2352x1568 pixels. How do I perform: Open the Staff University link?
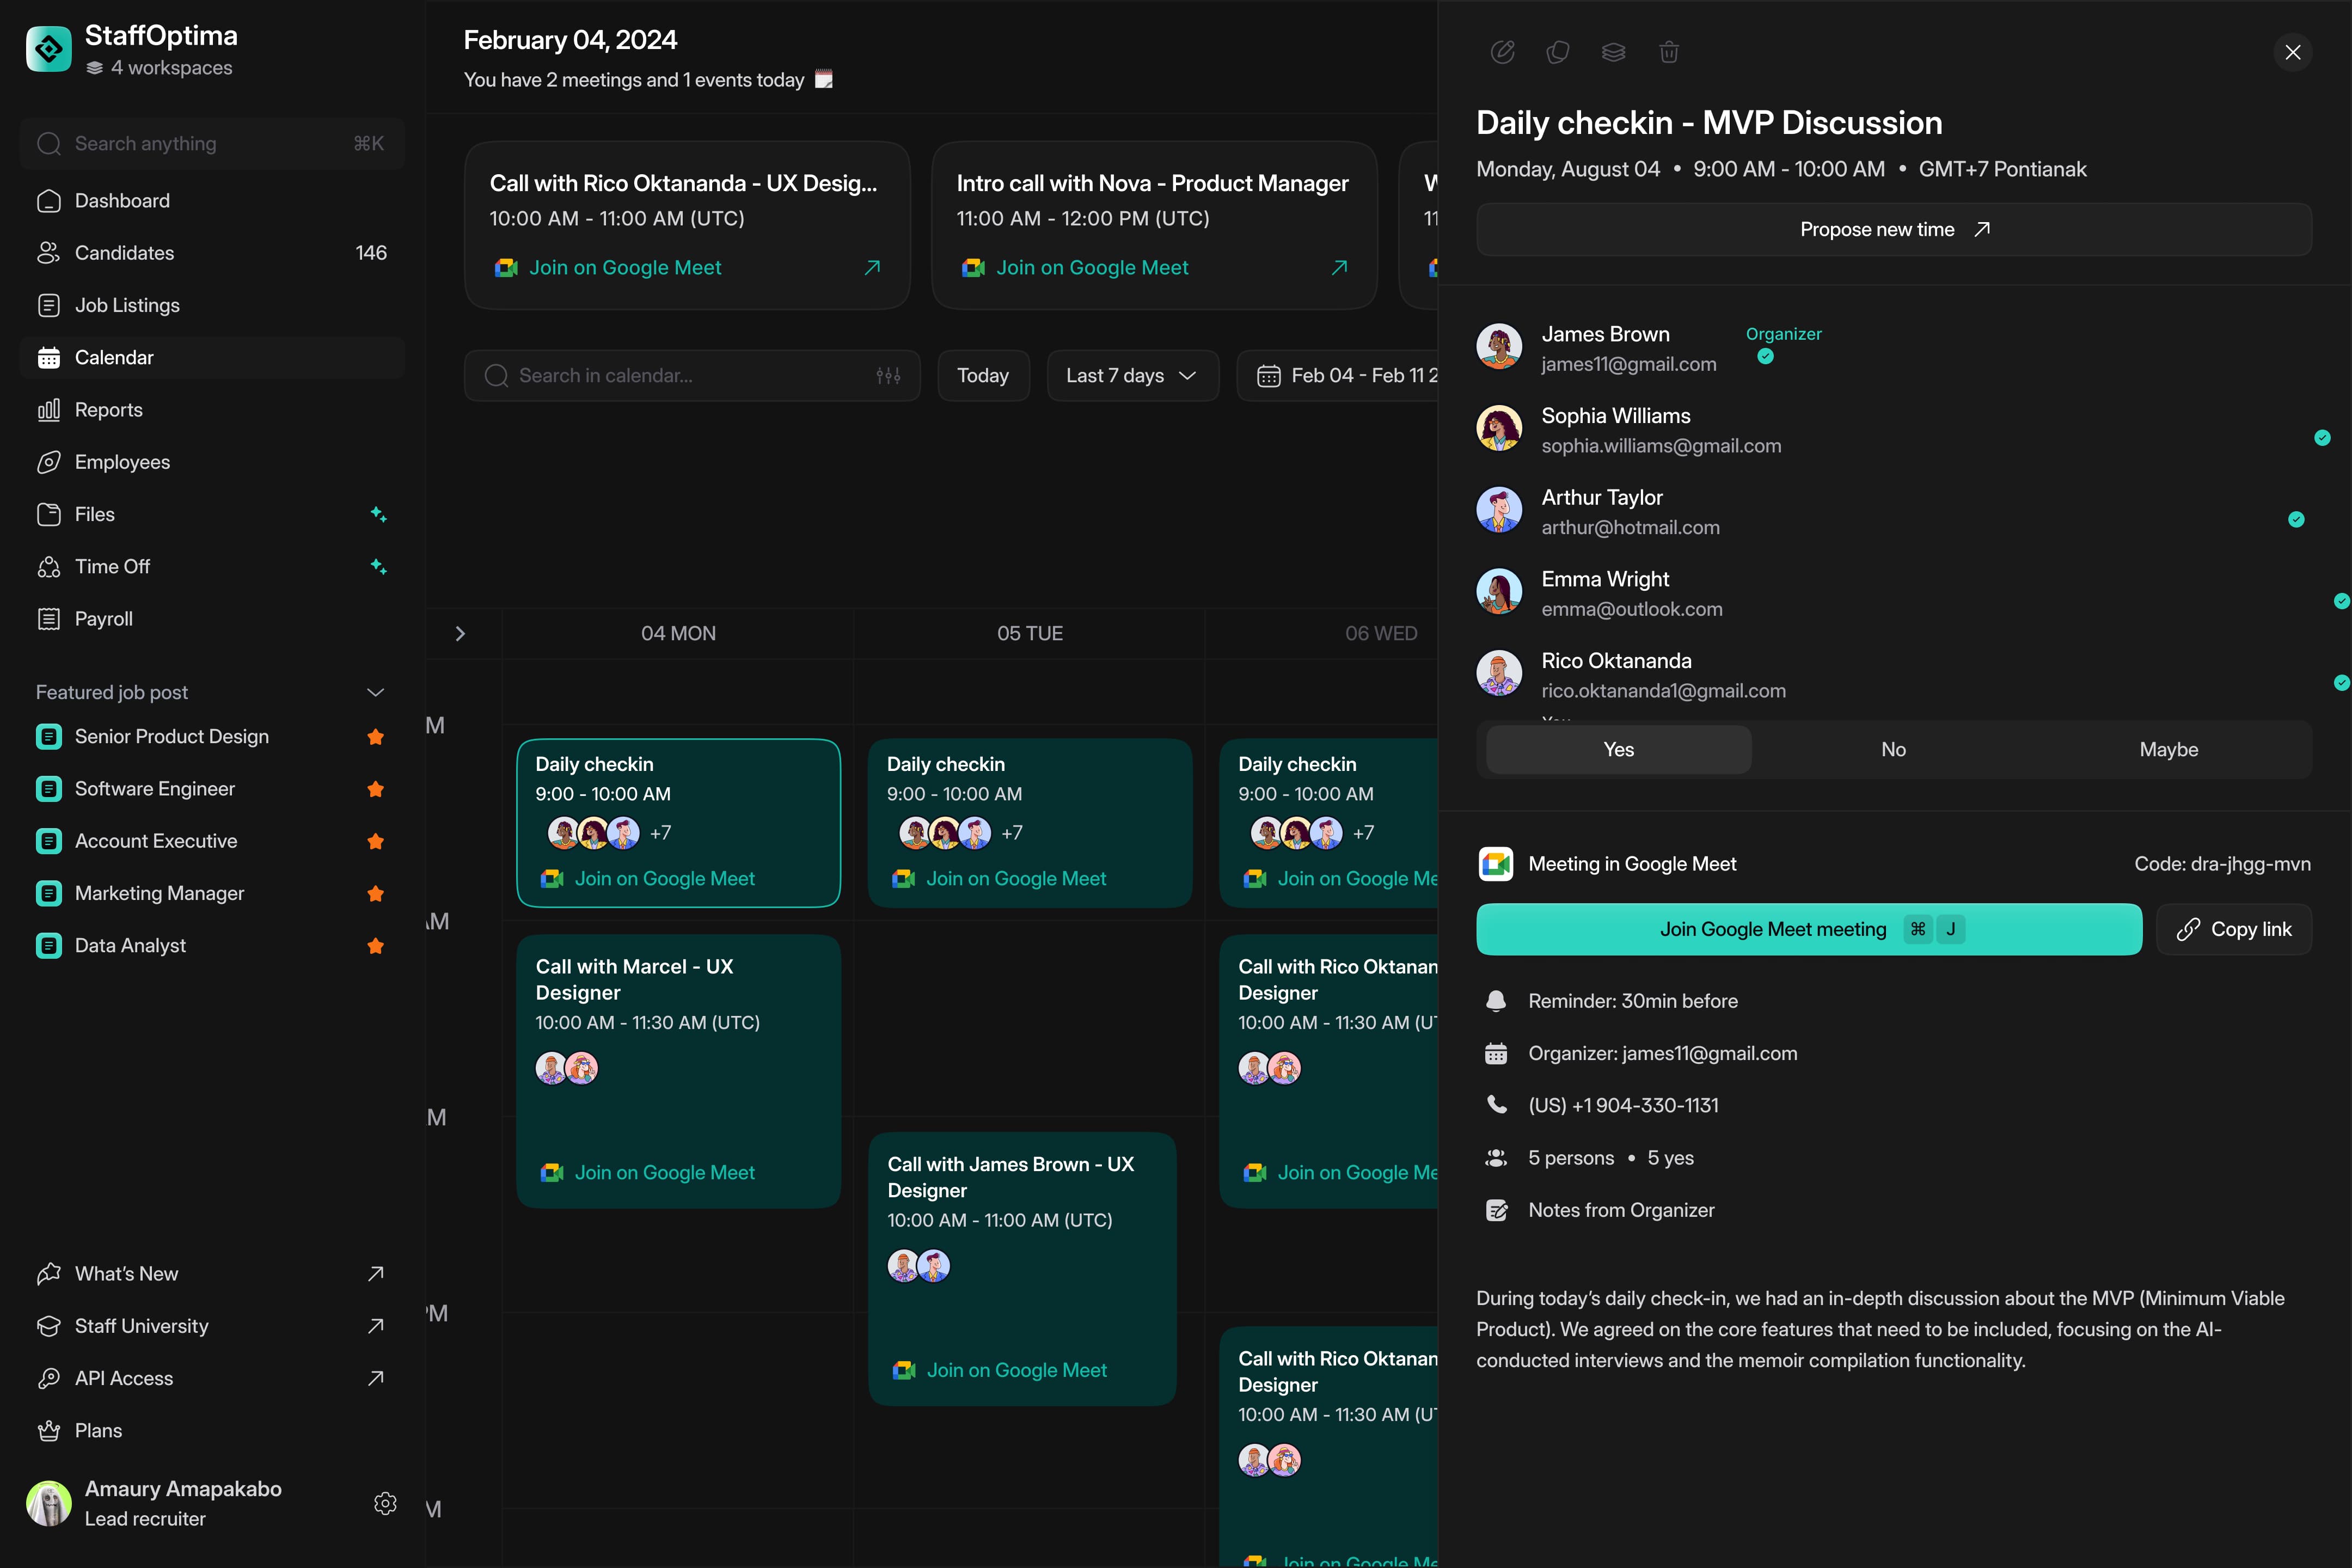(x=212, y=1326)
